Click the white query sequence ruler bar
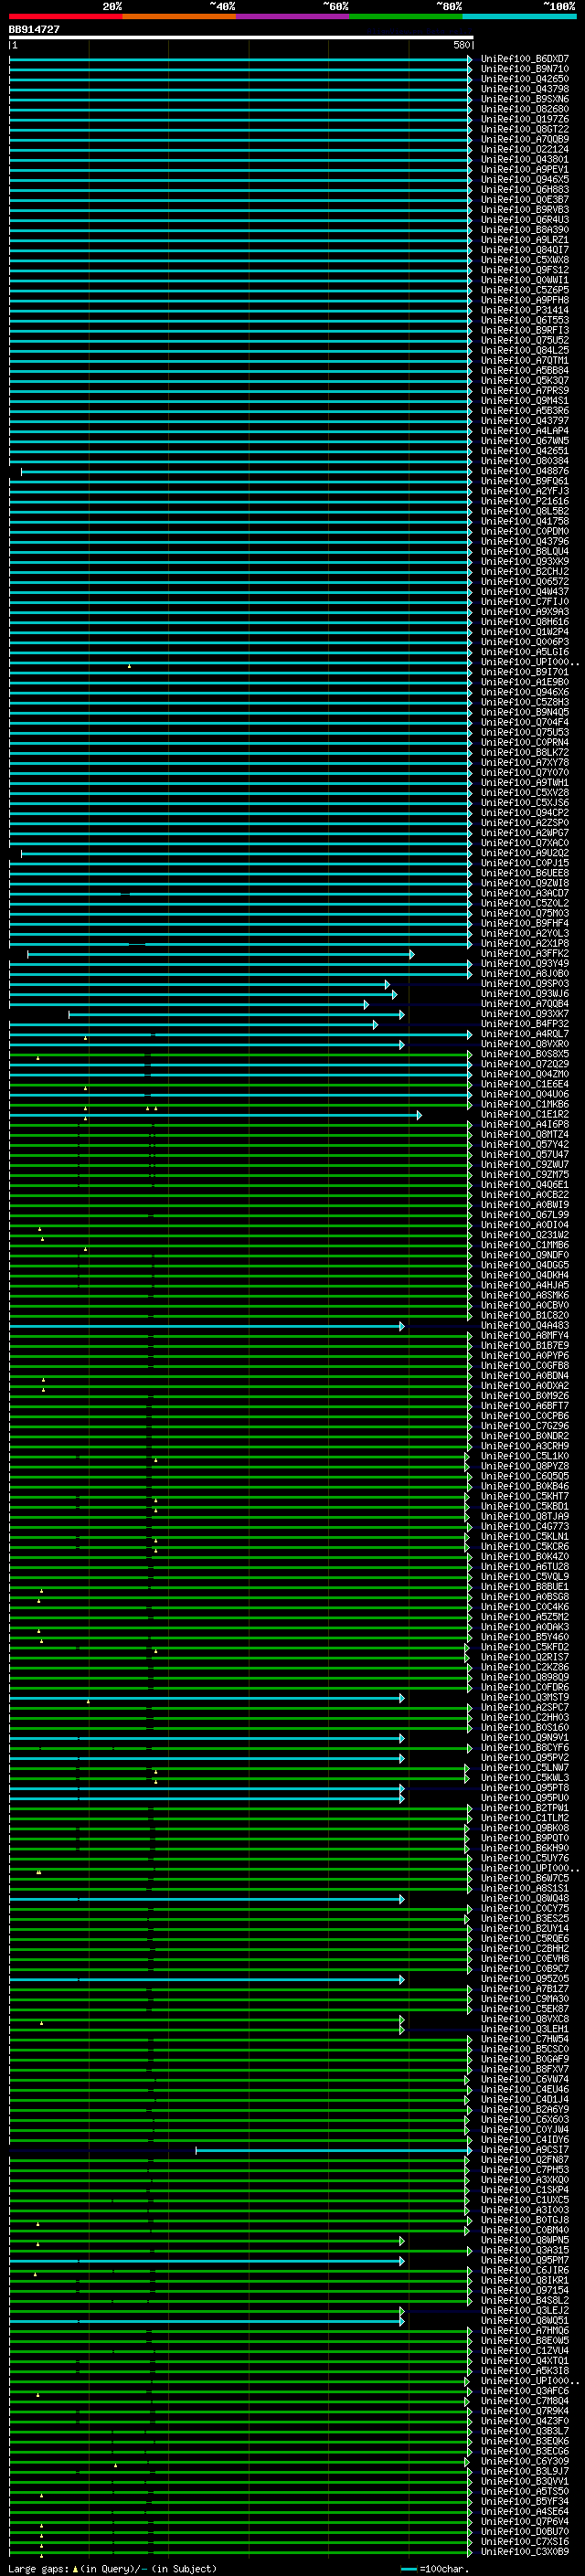The width and height of the screenshot is (585, 2576). click(241, 37)
